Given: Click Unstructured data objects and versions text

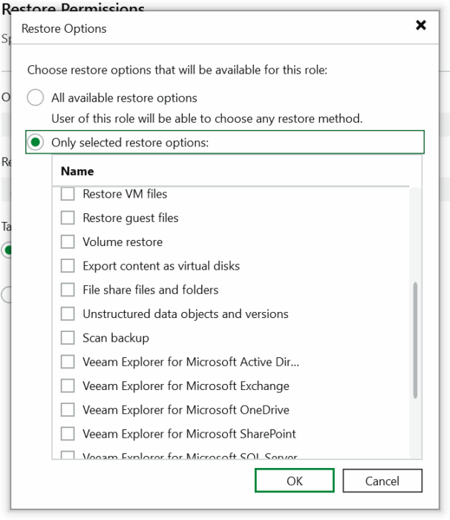Looking at the screenshot, I should click(186, 313).
